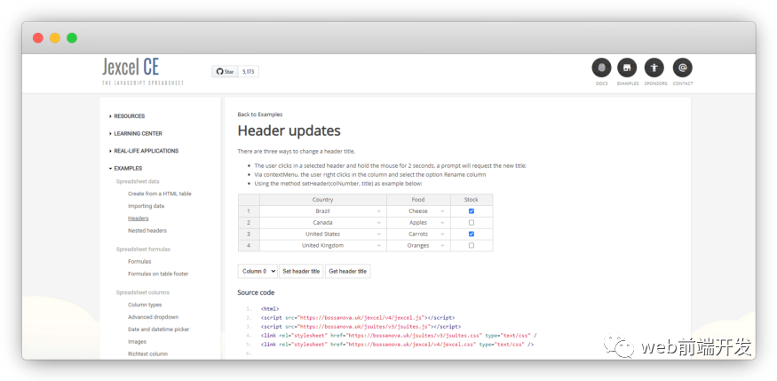The width and height of the screenshot is (777, 381).
Task: Open Apples food dropdown arrow
Action: tap(442, 223)
